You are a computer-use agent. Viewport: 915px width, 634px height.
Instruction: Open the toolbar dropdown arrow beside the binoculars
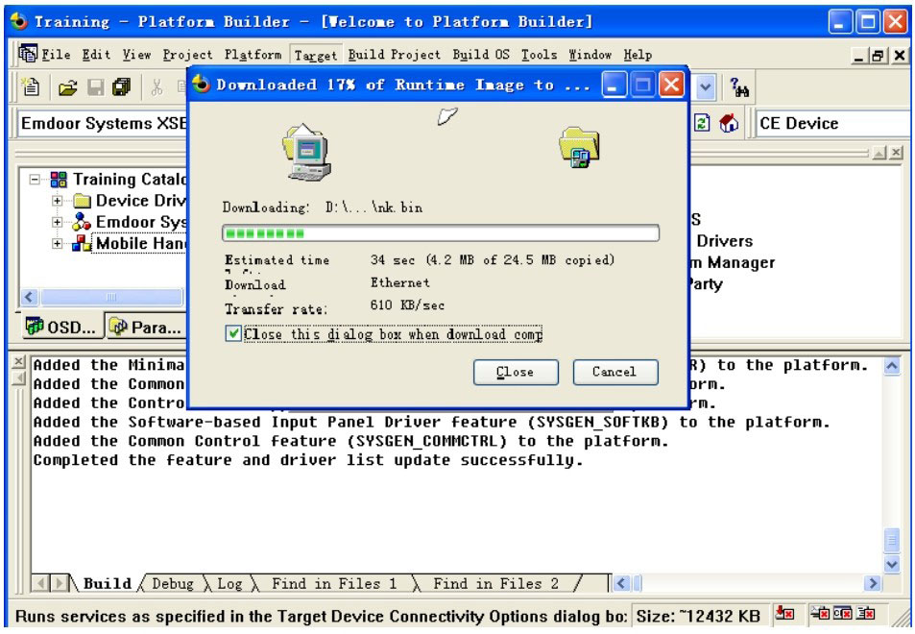[x=706, y=87]
